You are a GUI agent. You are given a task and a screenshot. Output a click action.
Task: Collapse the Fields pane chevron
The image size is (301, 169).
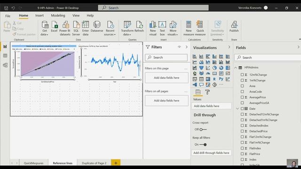click(298, 47)
